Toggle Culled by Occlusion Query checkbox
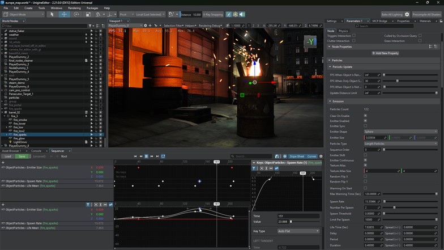Viewport: 444px width, 250px height. click(420, 36)
